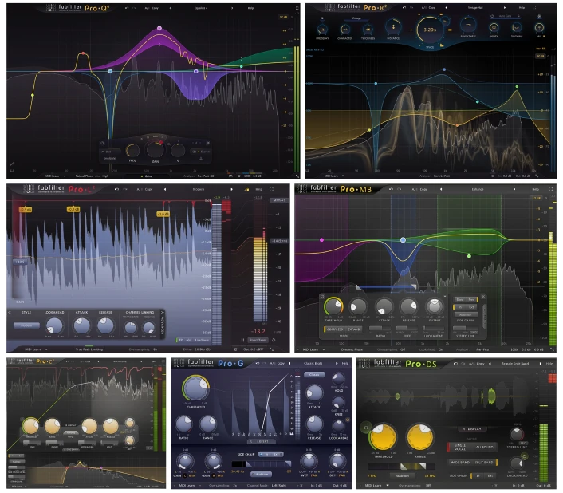Screen dimensions: 563x493
Task: Open the Enhance preset menu in Pro-MB
Action: click(x=478, y=189)
